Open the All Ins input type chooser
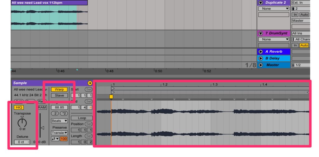The height and width of the screenshot is (157, 319). coord(301,33)
